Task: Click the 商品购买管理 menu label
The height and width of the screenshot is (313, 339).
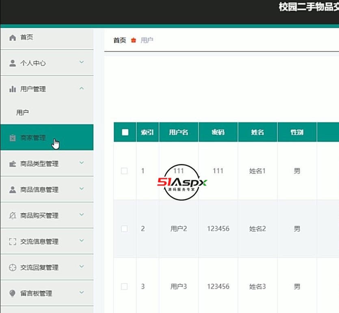Action: coord(39,215)
